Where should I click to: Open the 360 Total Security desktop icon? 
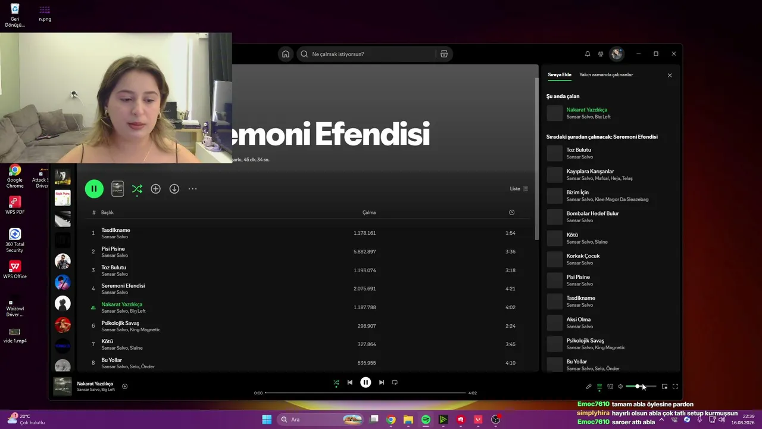click(15, 240)
